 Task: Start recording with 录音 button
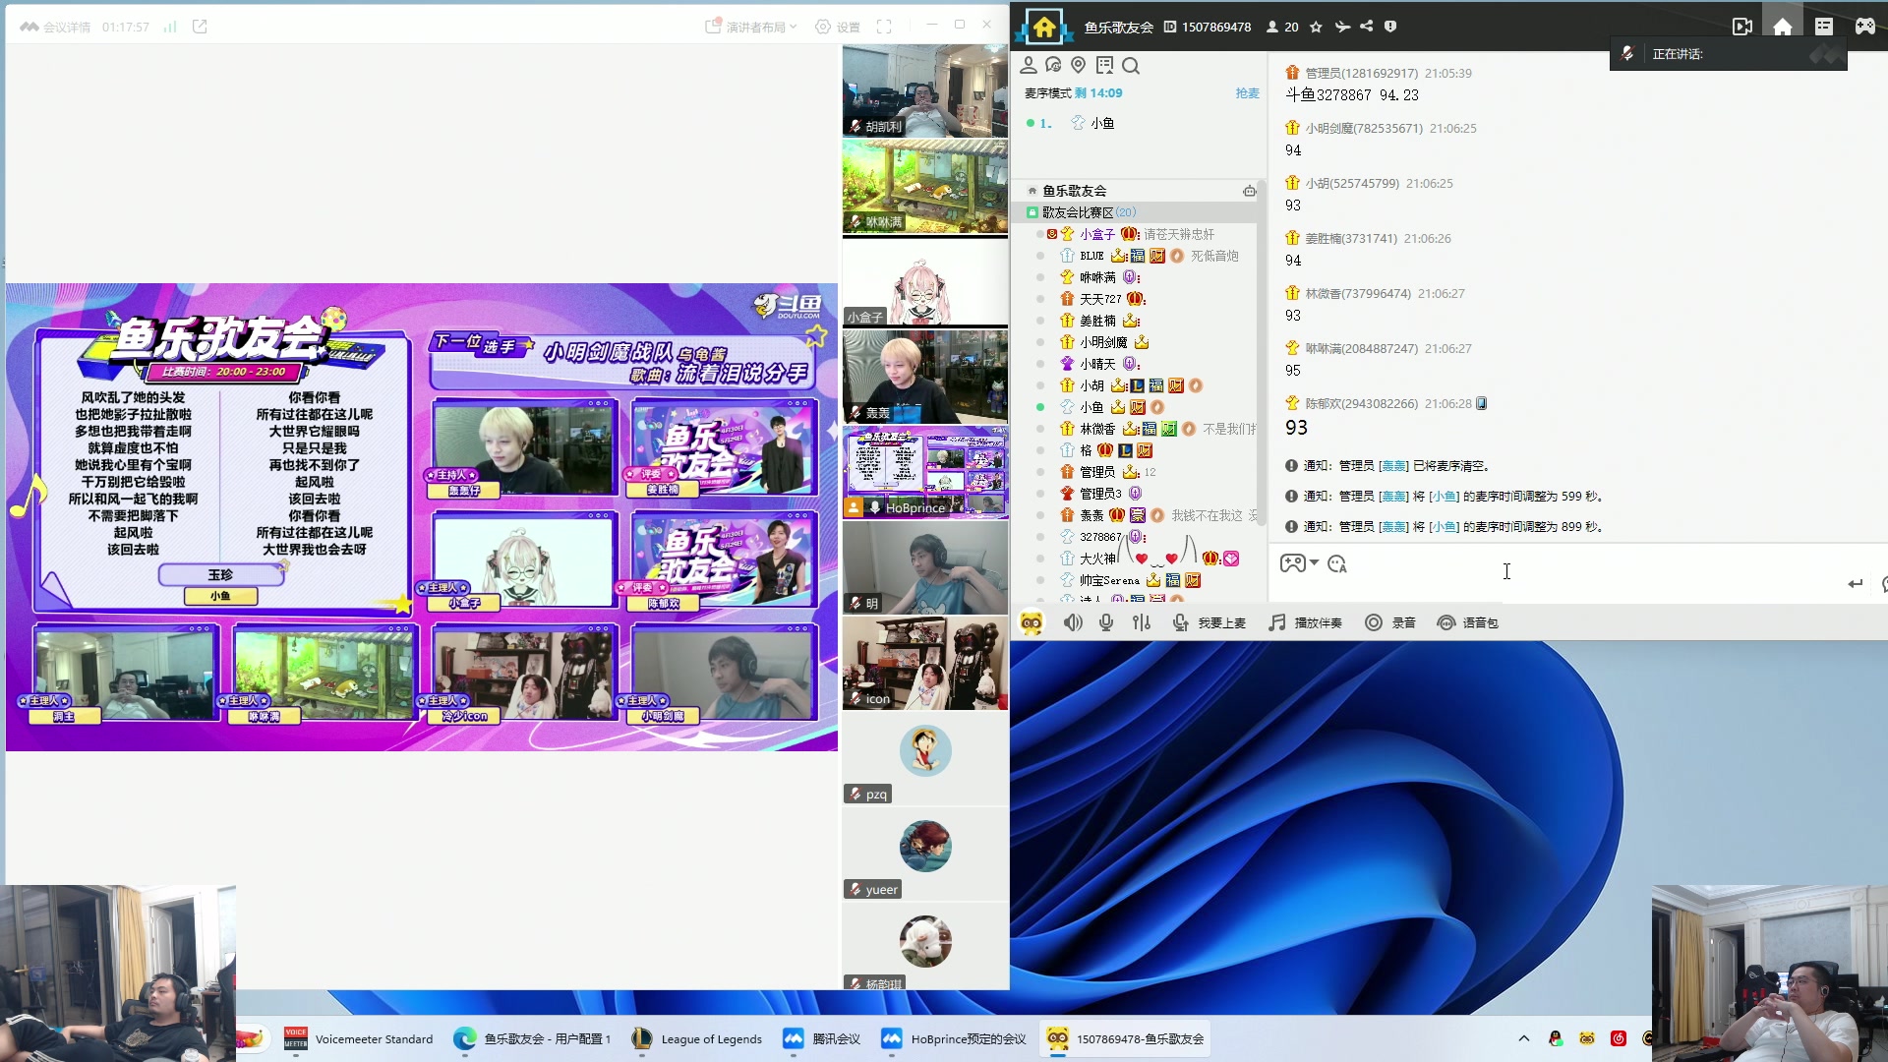[x=1390, y=622]
